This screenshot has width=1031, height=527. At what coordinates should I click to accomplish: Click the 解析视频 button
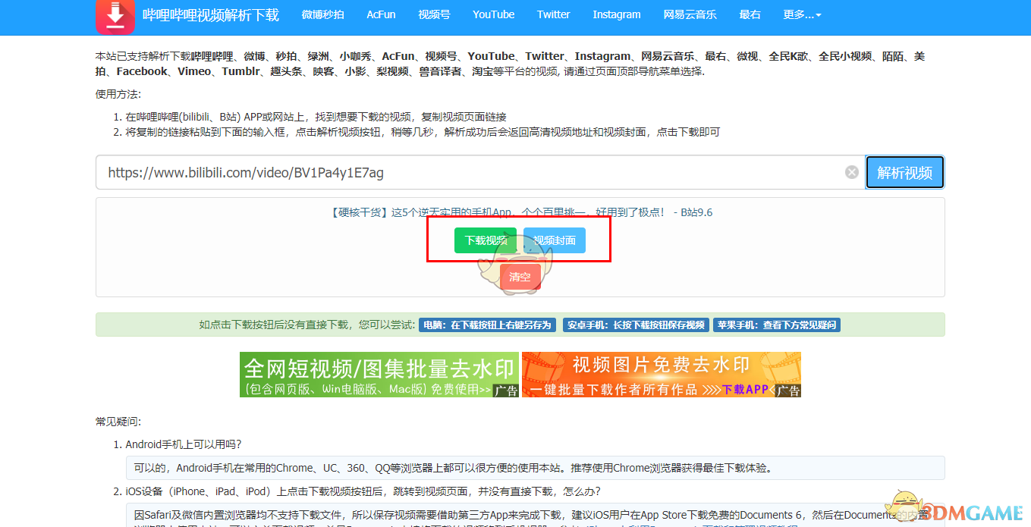click(x=904, y=172)
